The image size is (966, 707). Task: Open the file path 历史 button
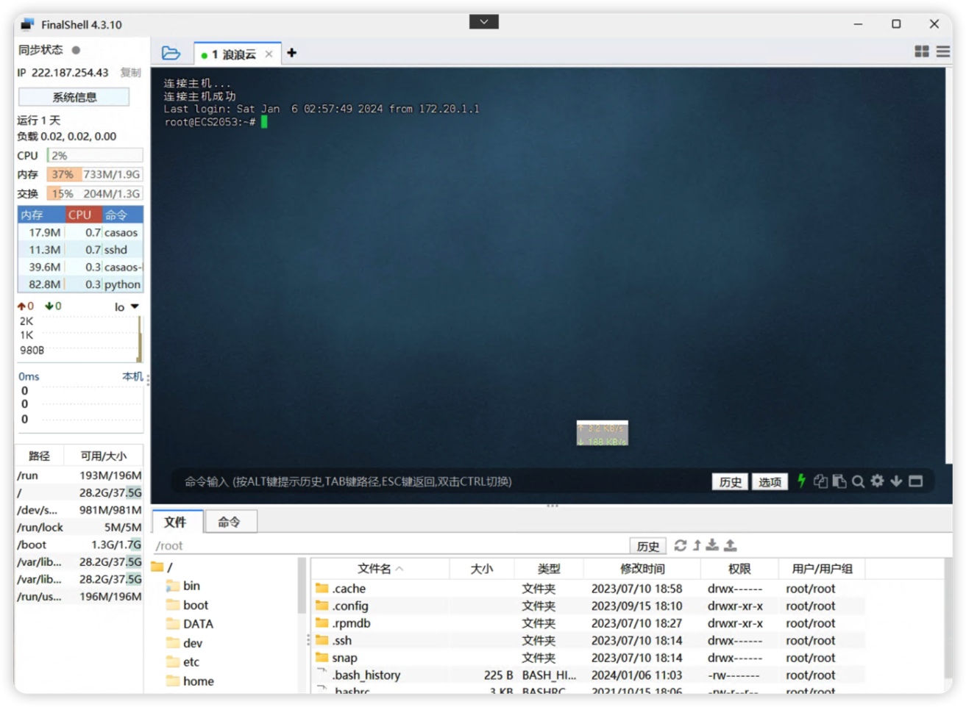(647, 546)
